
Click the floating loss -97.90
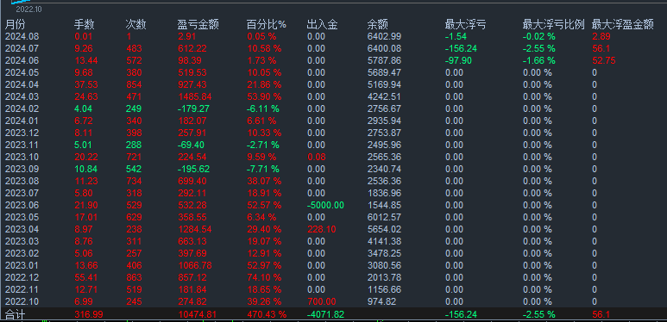pos(458,60)
